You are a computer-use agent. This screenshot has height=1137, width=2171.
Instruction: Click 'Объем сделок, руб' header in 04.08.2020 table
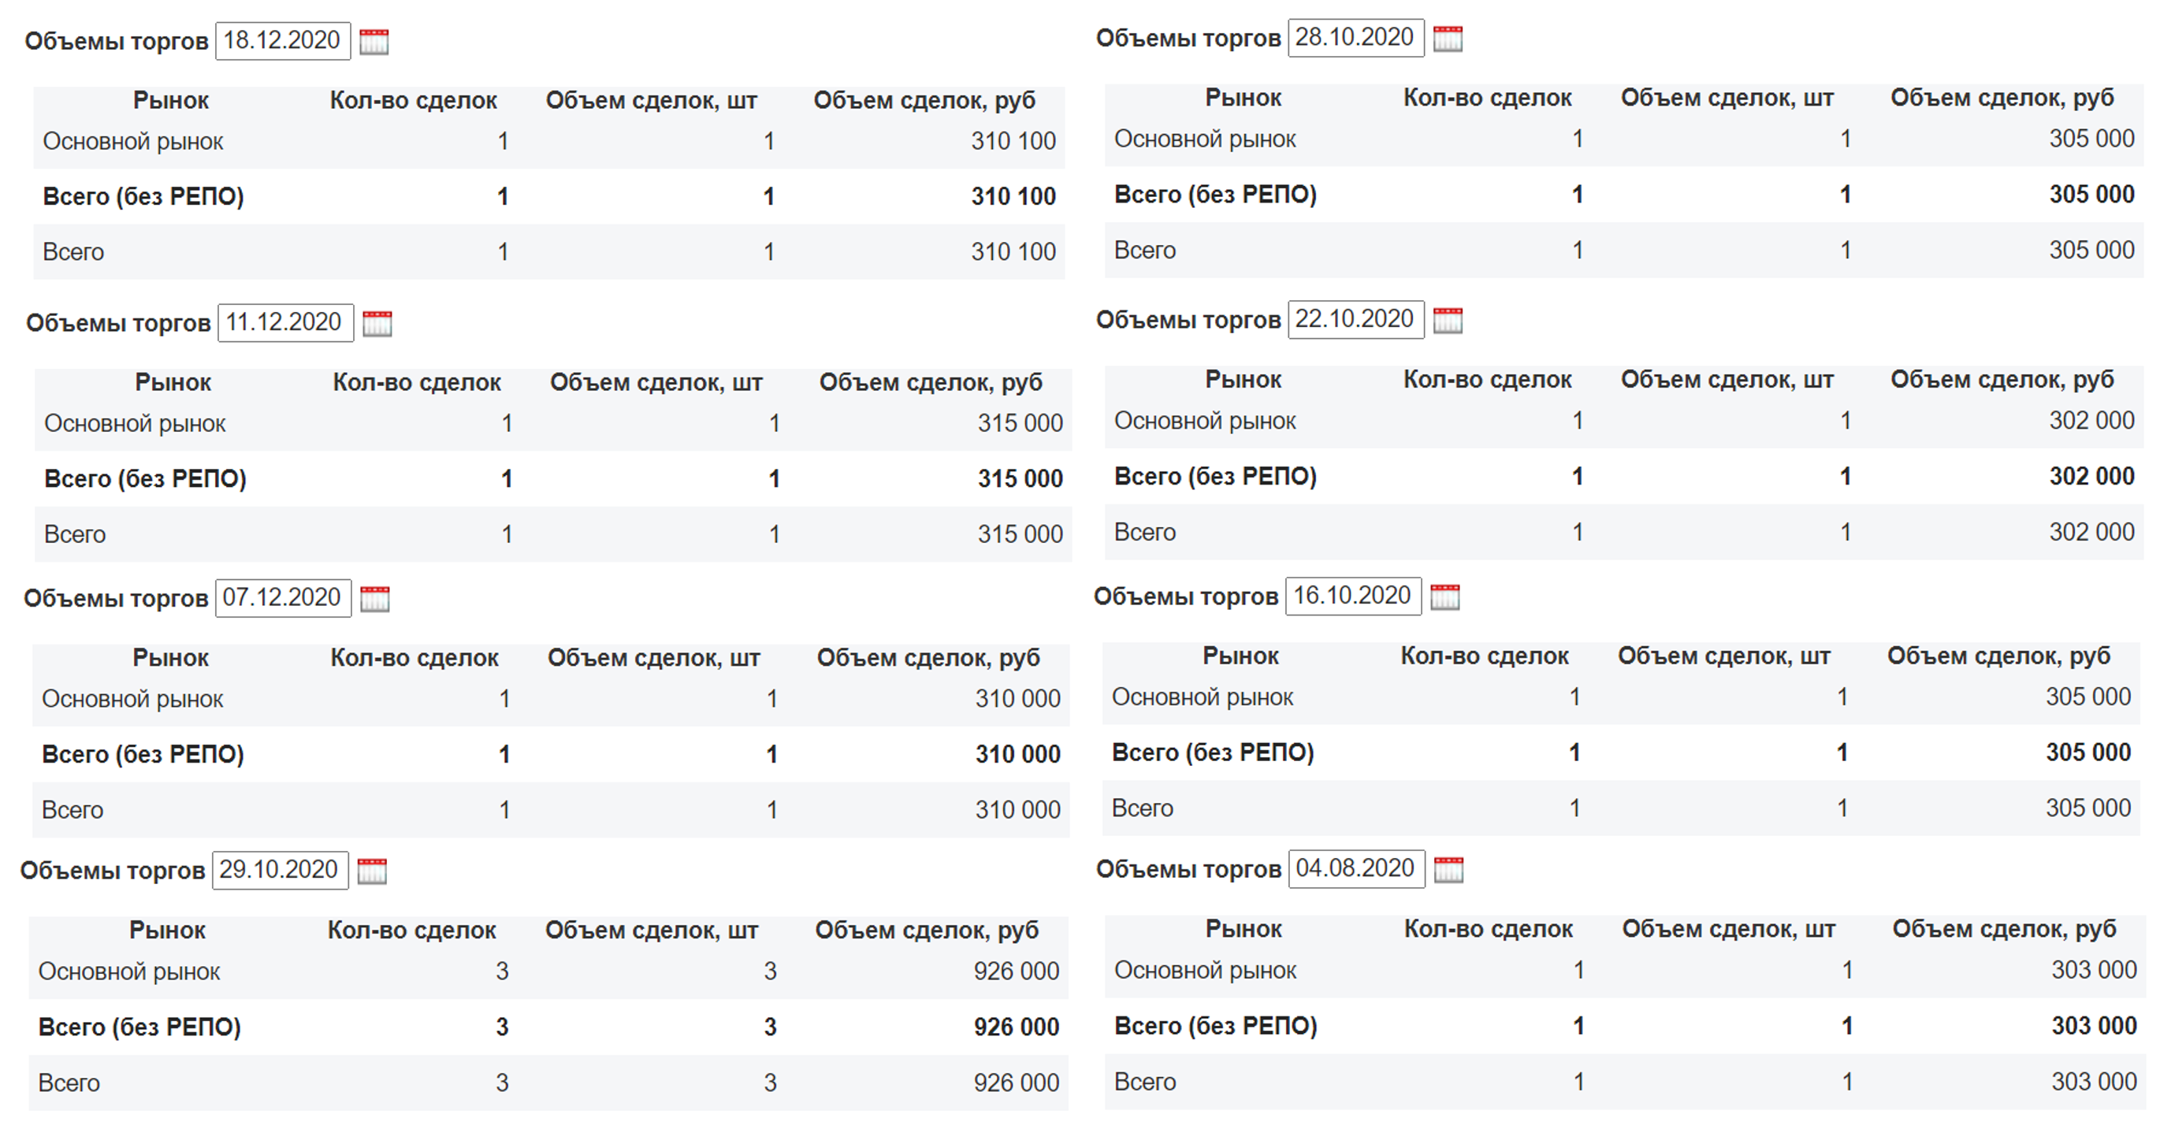(x=2003, y=930)
